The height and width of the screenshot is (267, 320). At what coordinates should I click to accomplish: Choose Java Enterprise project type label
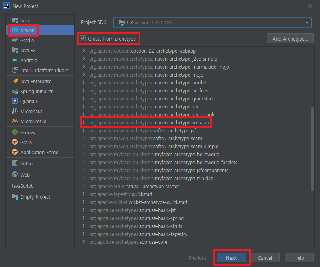tap(36, 82)
